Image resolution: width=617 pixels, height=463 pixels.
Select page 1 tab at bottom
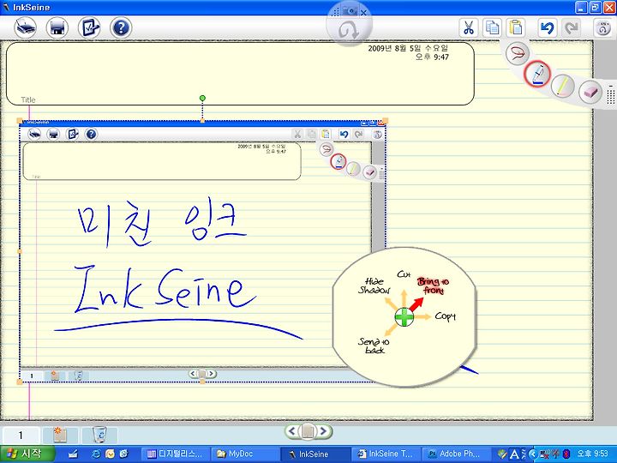[21, 435]
